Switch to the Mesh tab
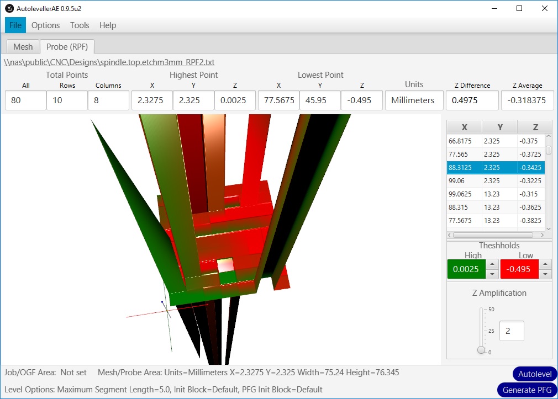 (x=23, y=47)
